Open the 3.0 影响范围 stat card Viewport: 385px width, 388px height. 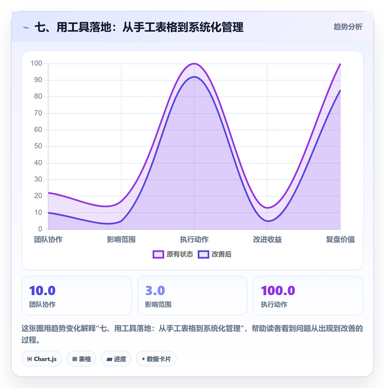(193, 296)
